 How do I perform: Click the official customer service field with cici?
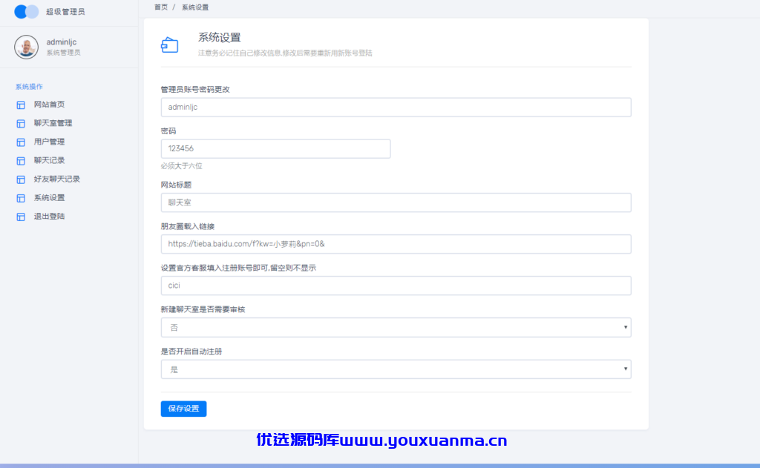(x=396, y=286)
